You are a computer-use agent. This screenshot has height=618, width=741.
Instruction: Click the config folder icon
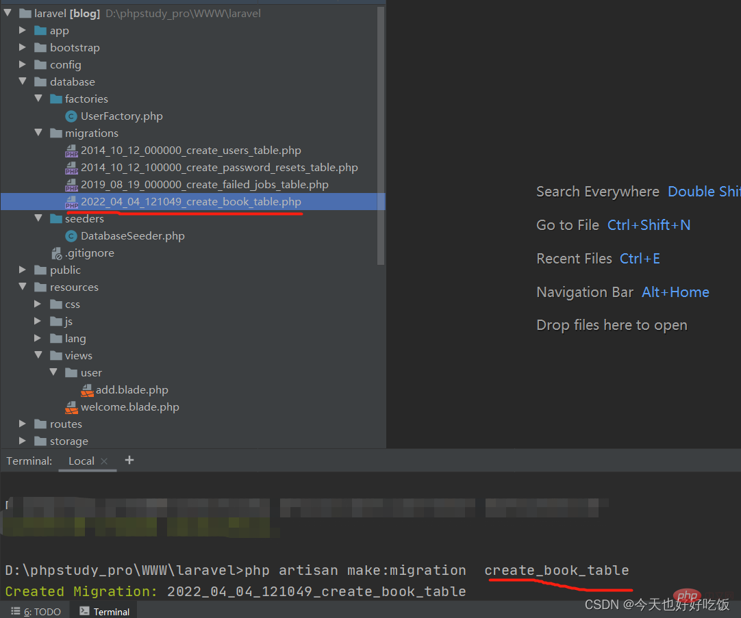[40, 65]
